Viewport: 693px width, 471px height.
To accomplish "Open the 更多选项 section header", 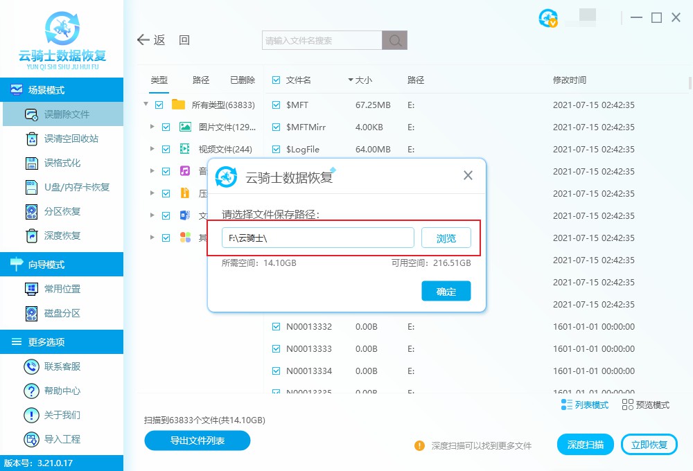I will [x=62, y=341].
